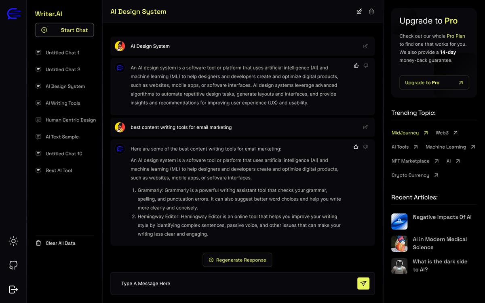Click the Type A Message Here input field
Viewport: 485px width, 303px height.
[x=202, y=284]
